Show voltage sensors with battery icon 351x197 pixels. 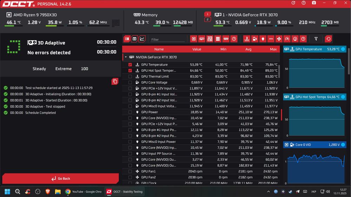255,39
